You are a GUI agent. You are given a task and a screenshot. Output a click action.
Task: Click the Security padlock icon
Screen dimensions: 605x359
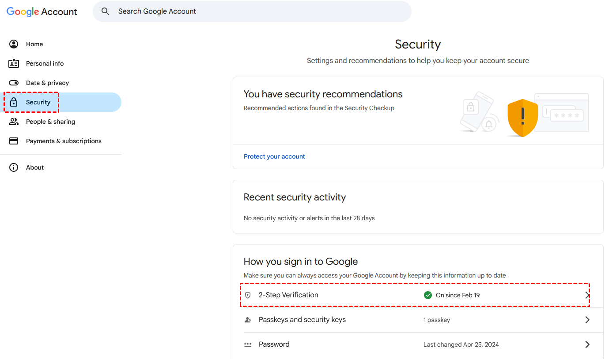(14, 102)
